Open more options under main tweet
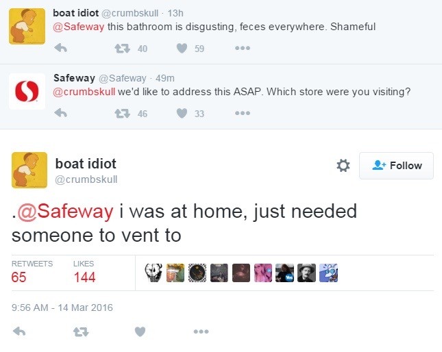442x352 pixels. [200, 331]
